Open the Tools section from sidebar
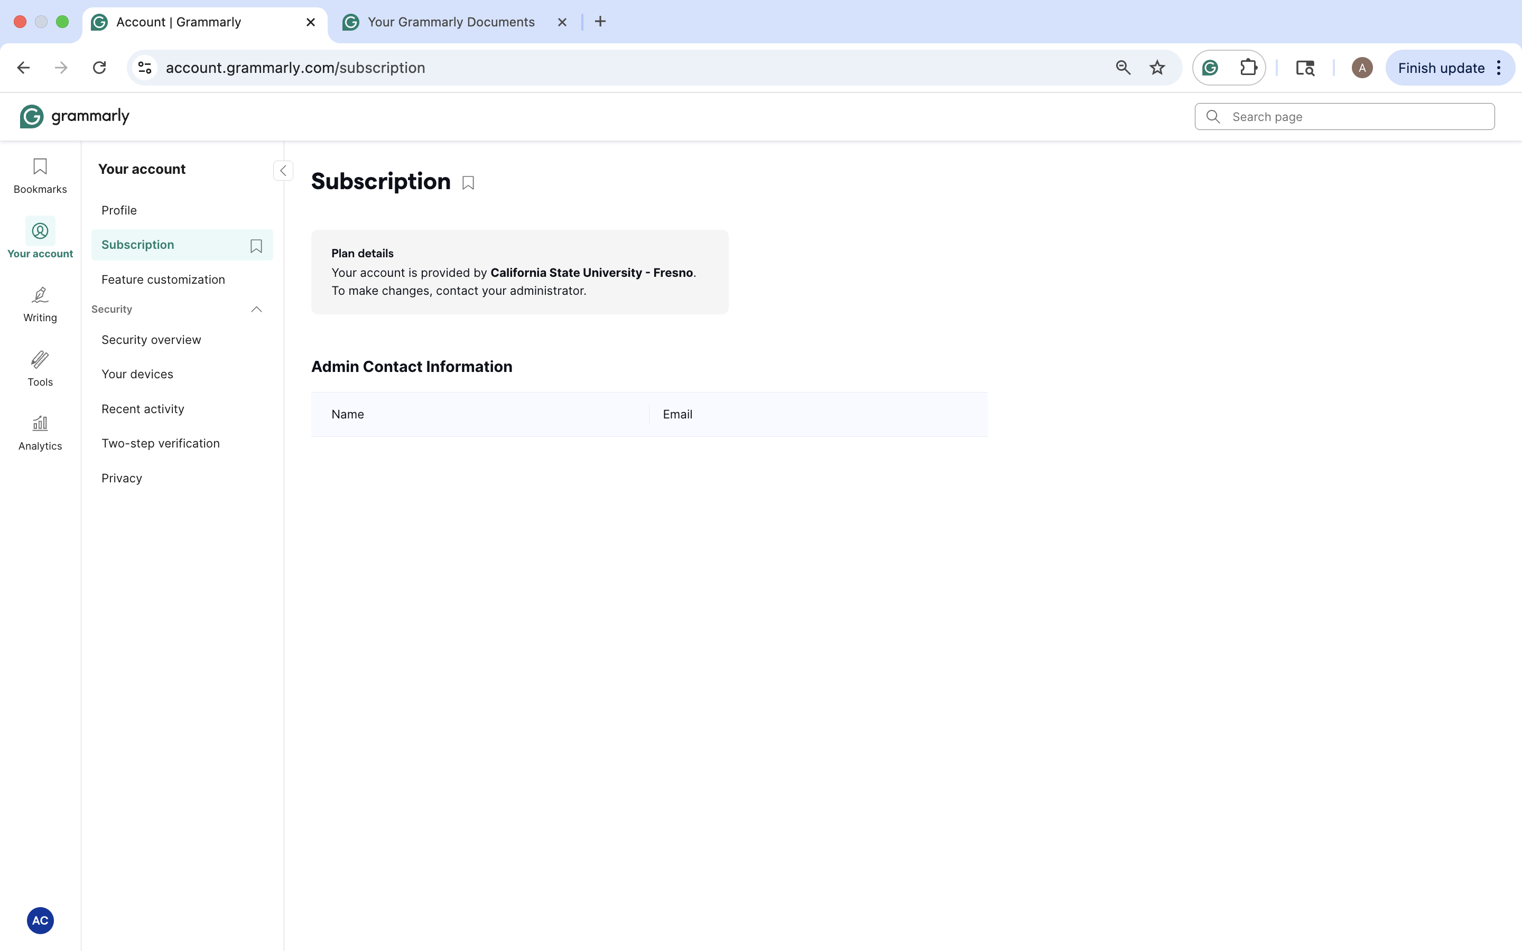This screenshot has width=1522, height=951. coord(40,368)
